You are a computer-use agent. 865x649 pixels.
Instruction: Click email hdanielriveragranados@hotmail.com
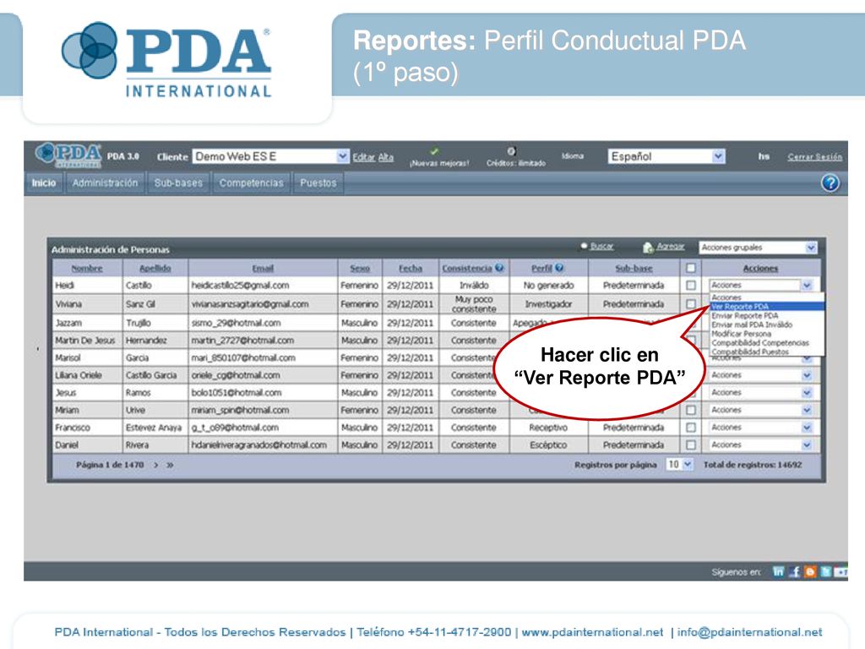pyautogui.click(x=258, y=444)
